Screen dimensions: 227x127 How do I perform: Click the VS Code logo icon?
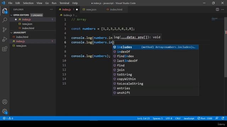[3, 3]
